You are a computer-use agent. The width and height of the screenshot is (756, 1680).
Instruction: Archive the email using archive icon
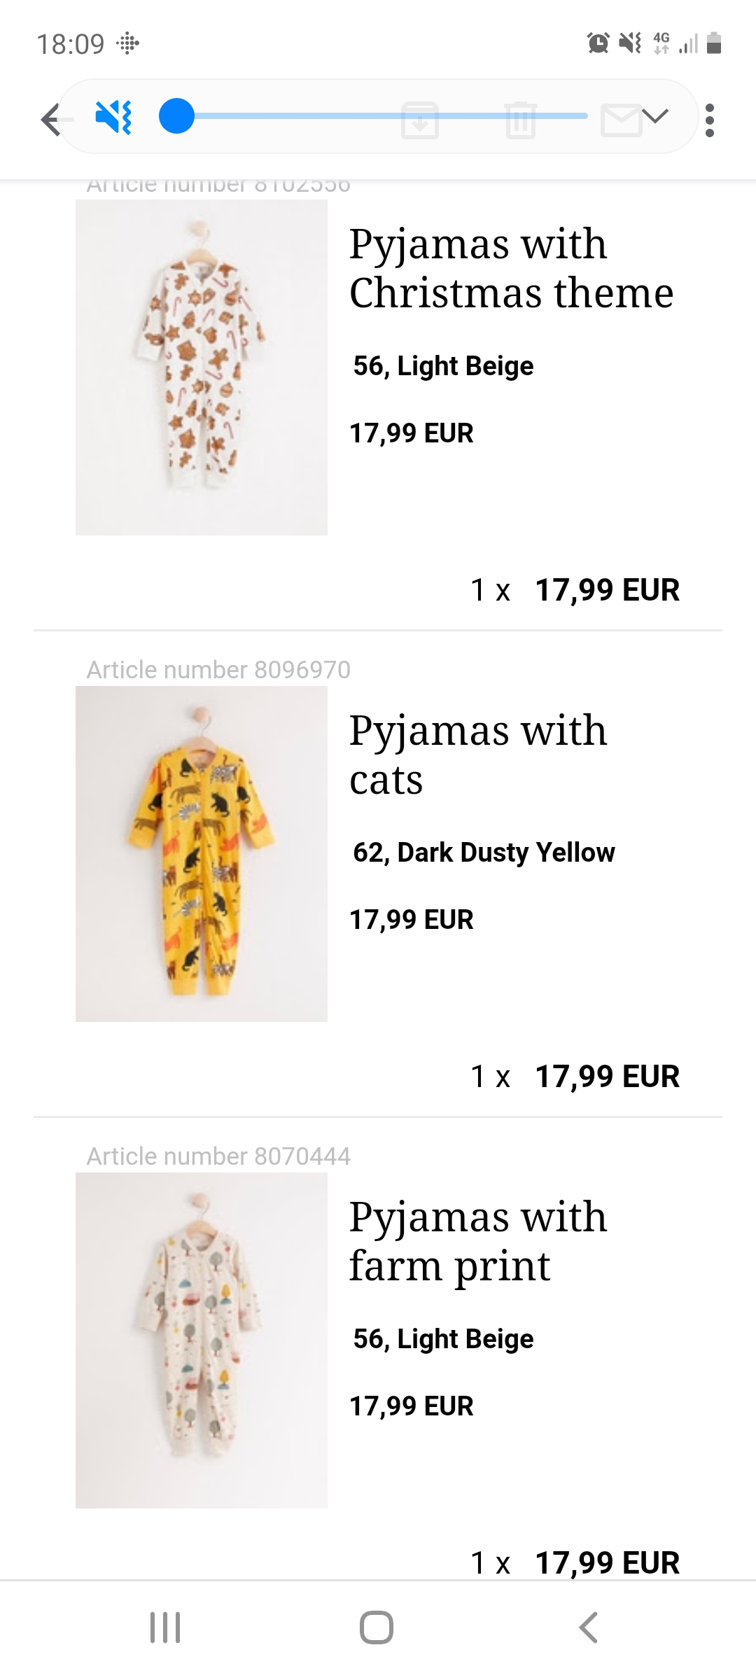pyautogui.click(x=420, y=120)
